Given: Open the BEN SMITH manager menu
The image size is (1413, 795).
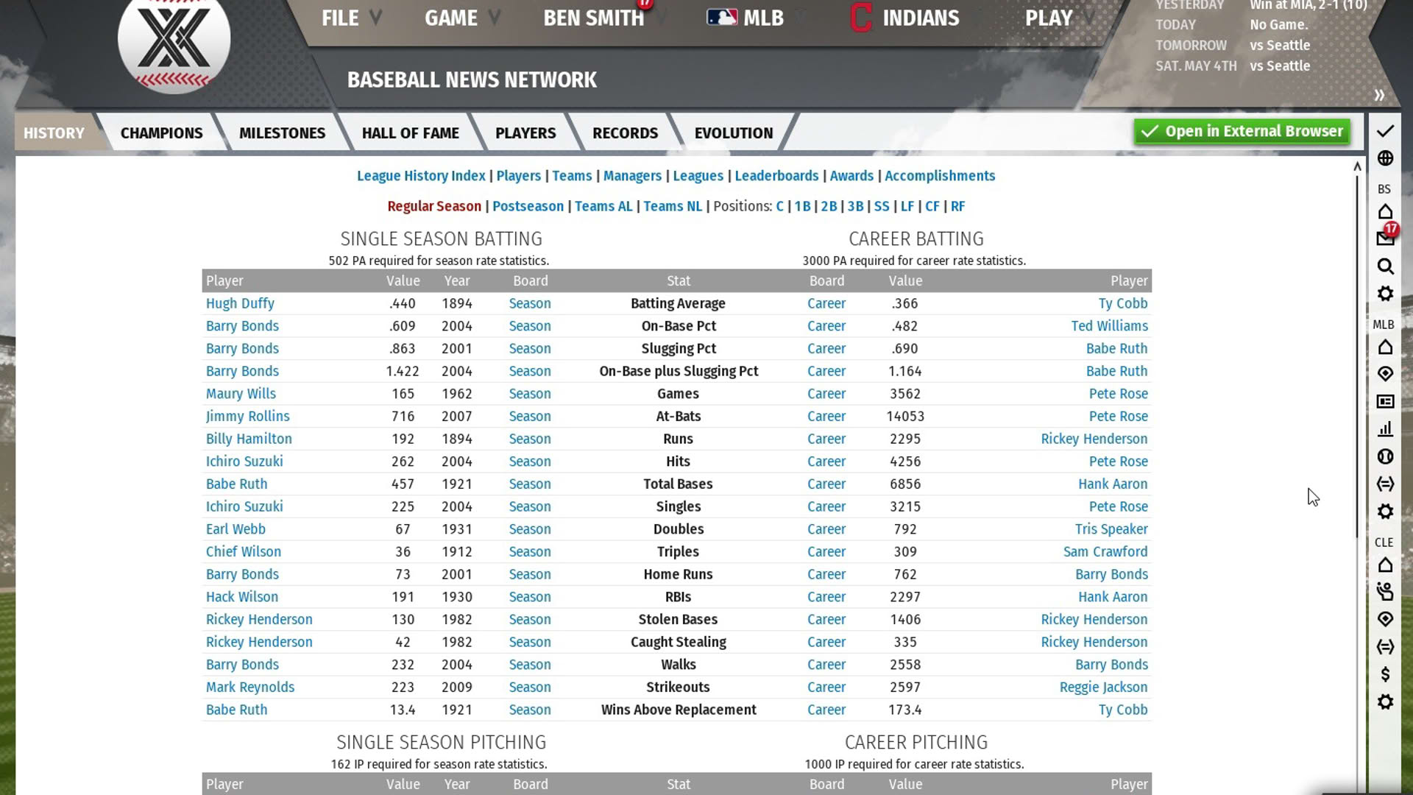Looking at the screenshot, I should pyautogui.click(x=593, y=18).
